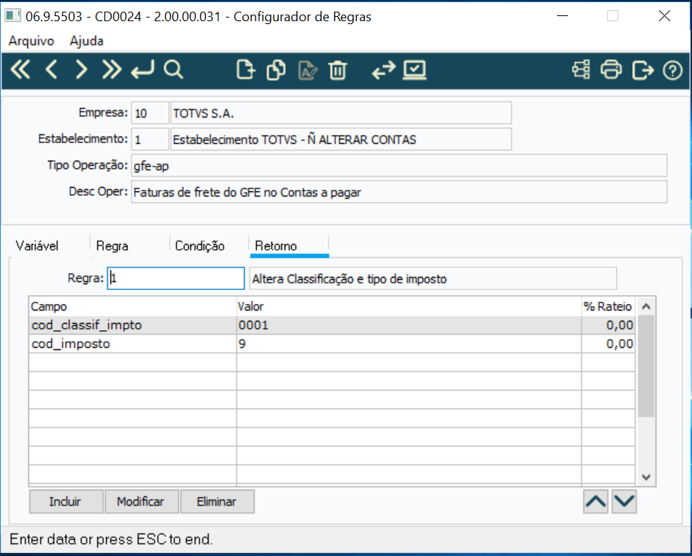Click the Eliminar button
692x556 pixels.
coord(217,501)
